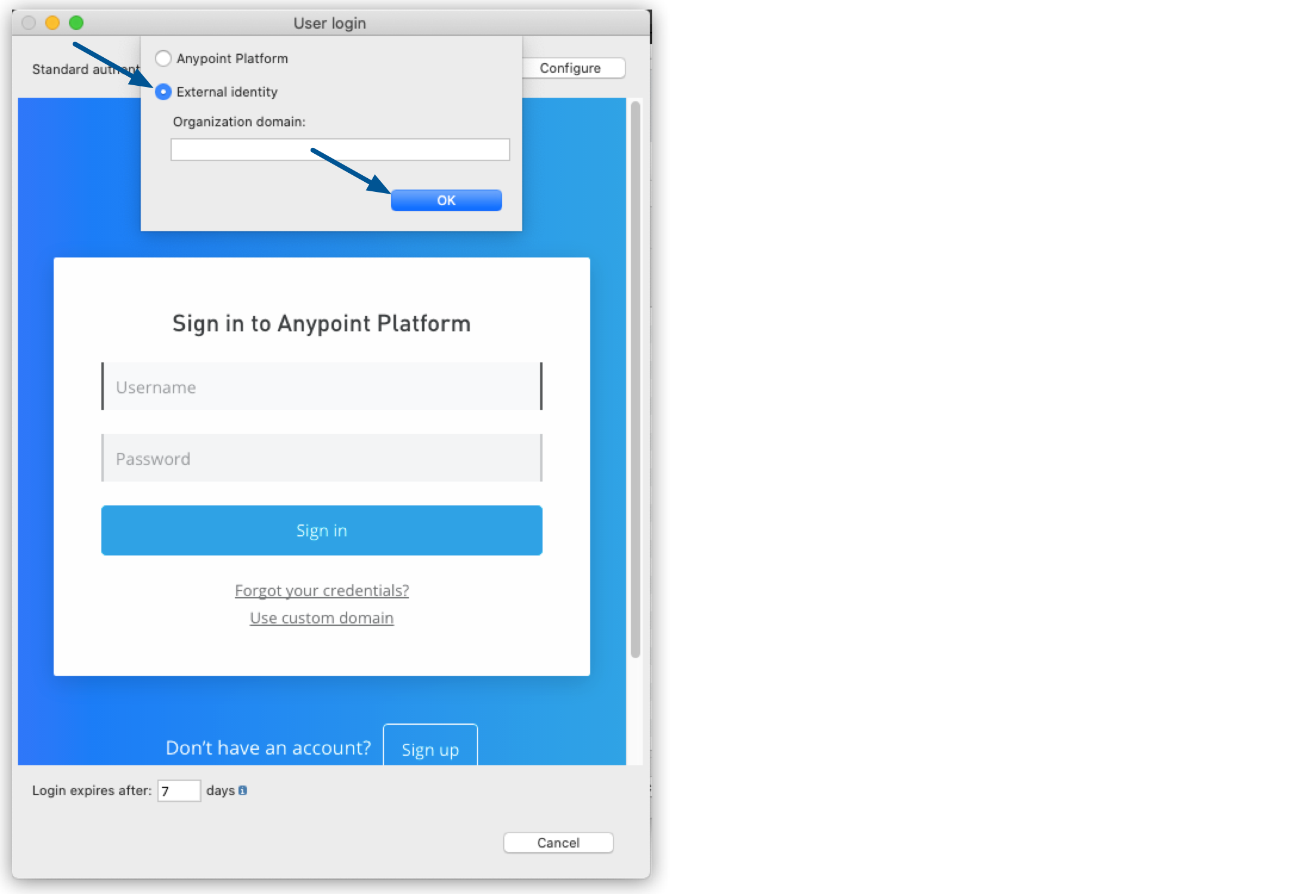Click the OK button
1289x894 pixels.
pyautogui.click(x=446, y=200)
